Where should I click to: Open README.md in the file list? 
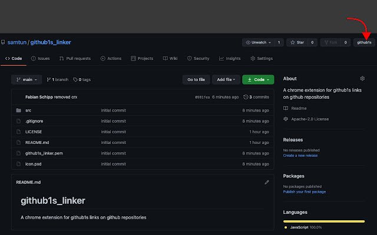pos(37,142)
